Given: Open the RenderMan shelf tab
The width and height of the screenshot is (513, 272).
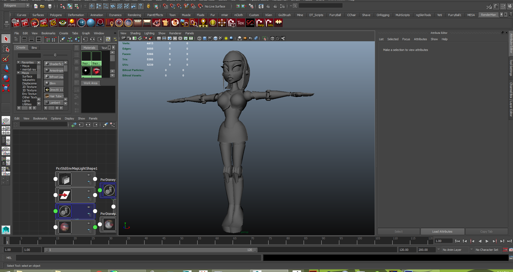Looking at the screenshot, I should pos(488,15).
